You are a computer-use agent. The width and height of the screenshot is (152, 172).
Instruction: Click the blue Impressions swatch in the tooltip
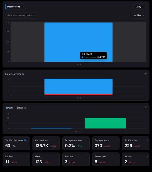82,57
